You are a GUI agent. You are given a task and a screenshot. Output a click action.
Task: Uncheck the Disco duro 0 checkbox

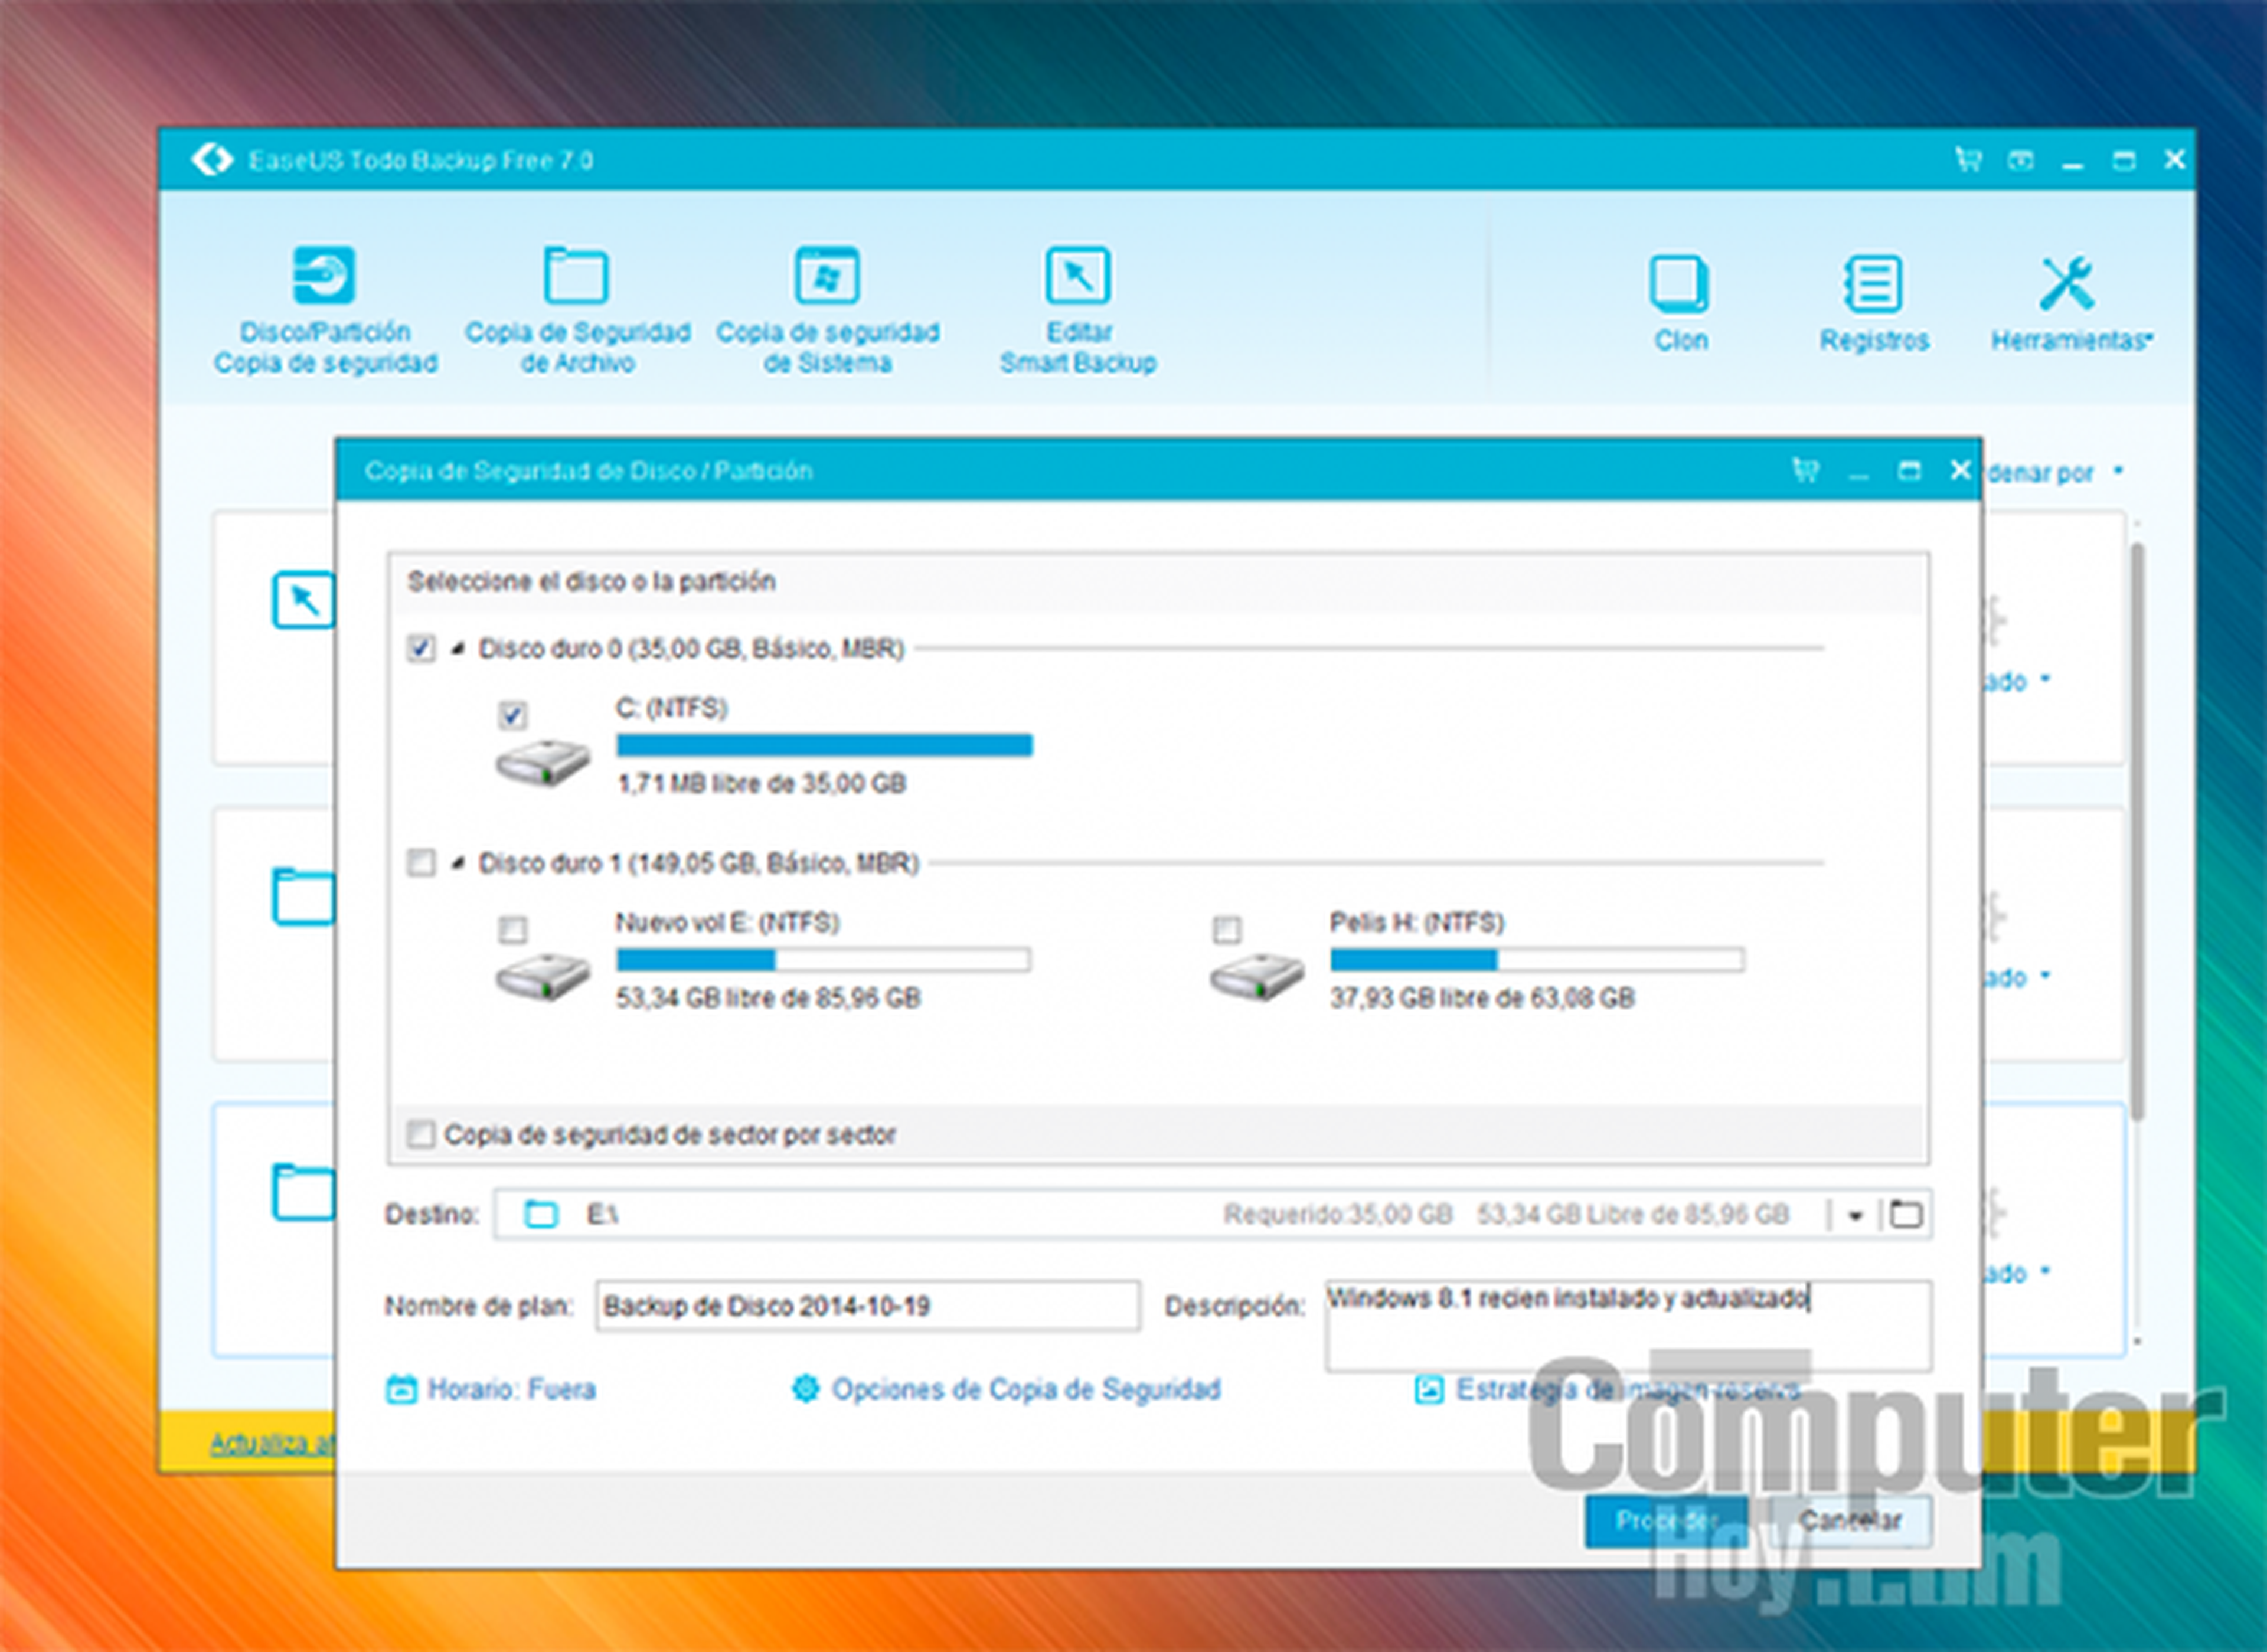[x=421, y=648]
